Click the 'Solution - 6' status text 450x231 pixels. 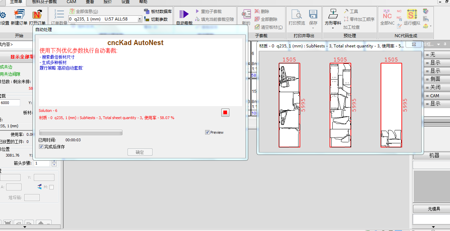[48, 111]
